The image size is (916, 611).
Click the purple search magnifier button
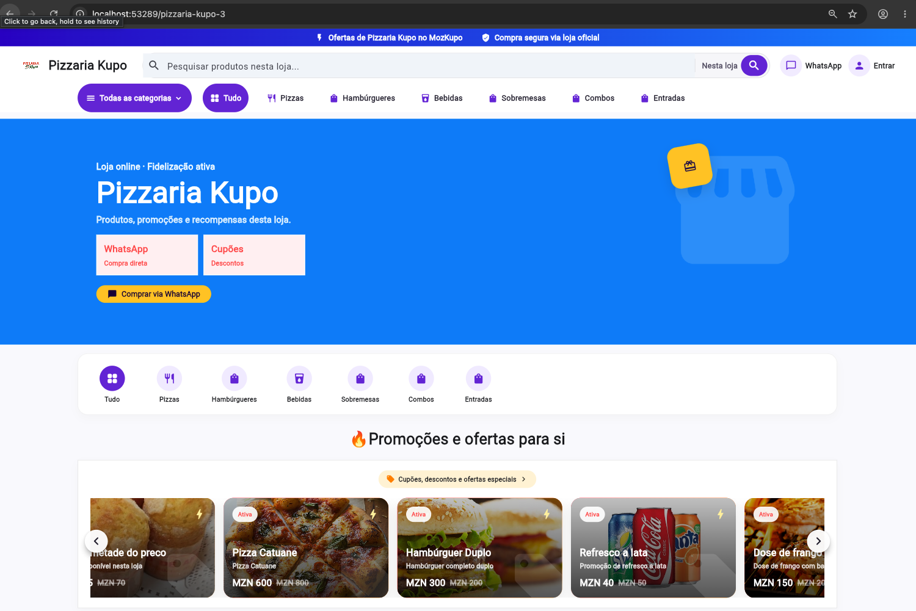click(754, 65)
